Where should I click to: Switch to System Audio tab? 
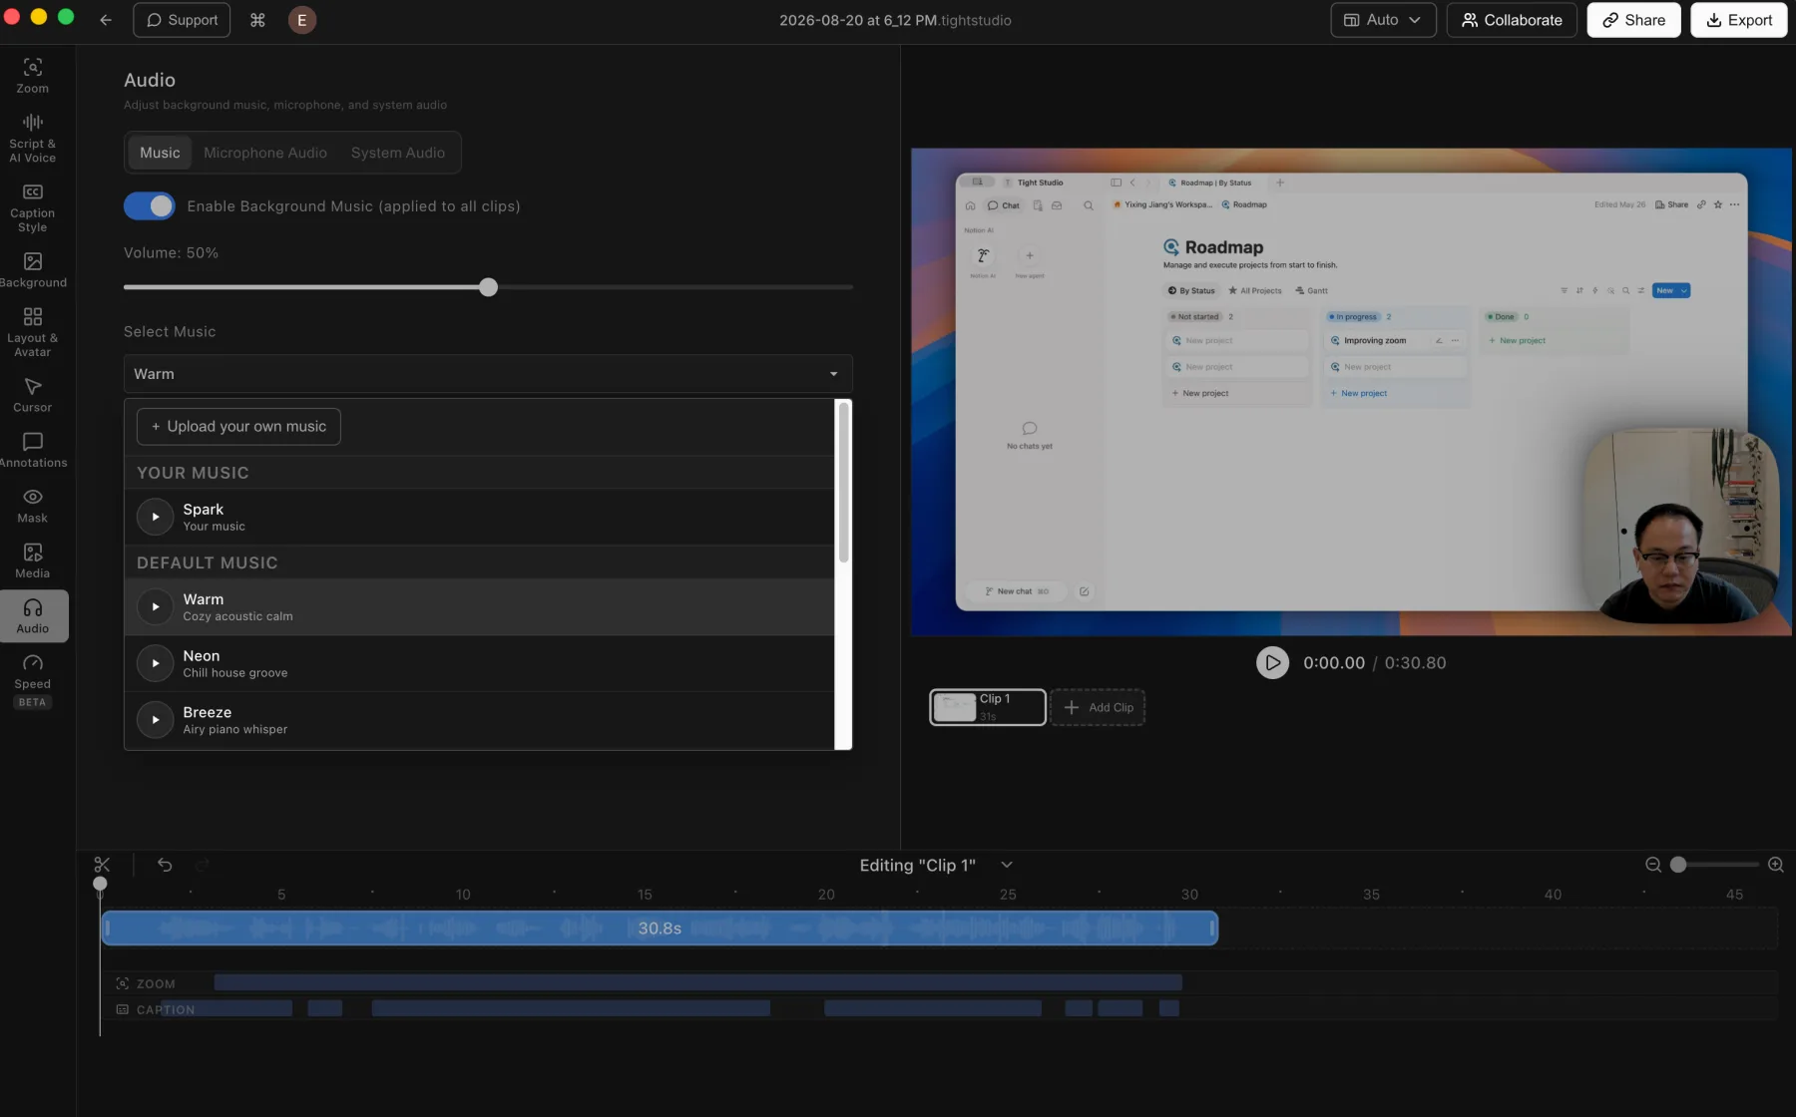pos(398,153)
